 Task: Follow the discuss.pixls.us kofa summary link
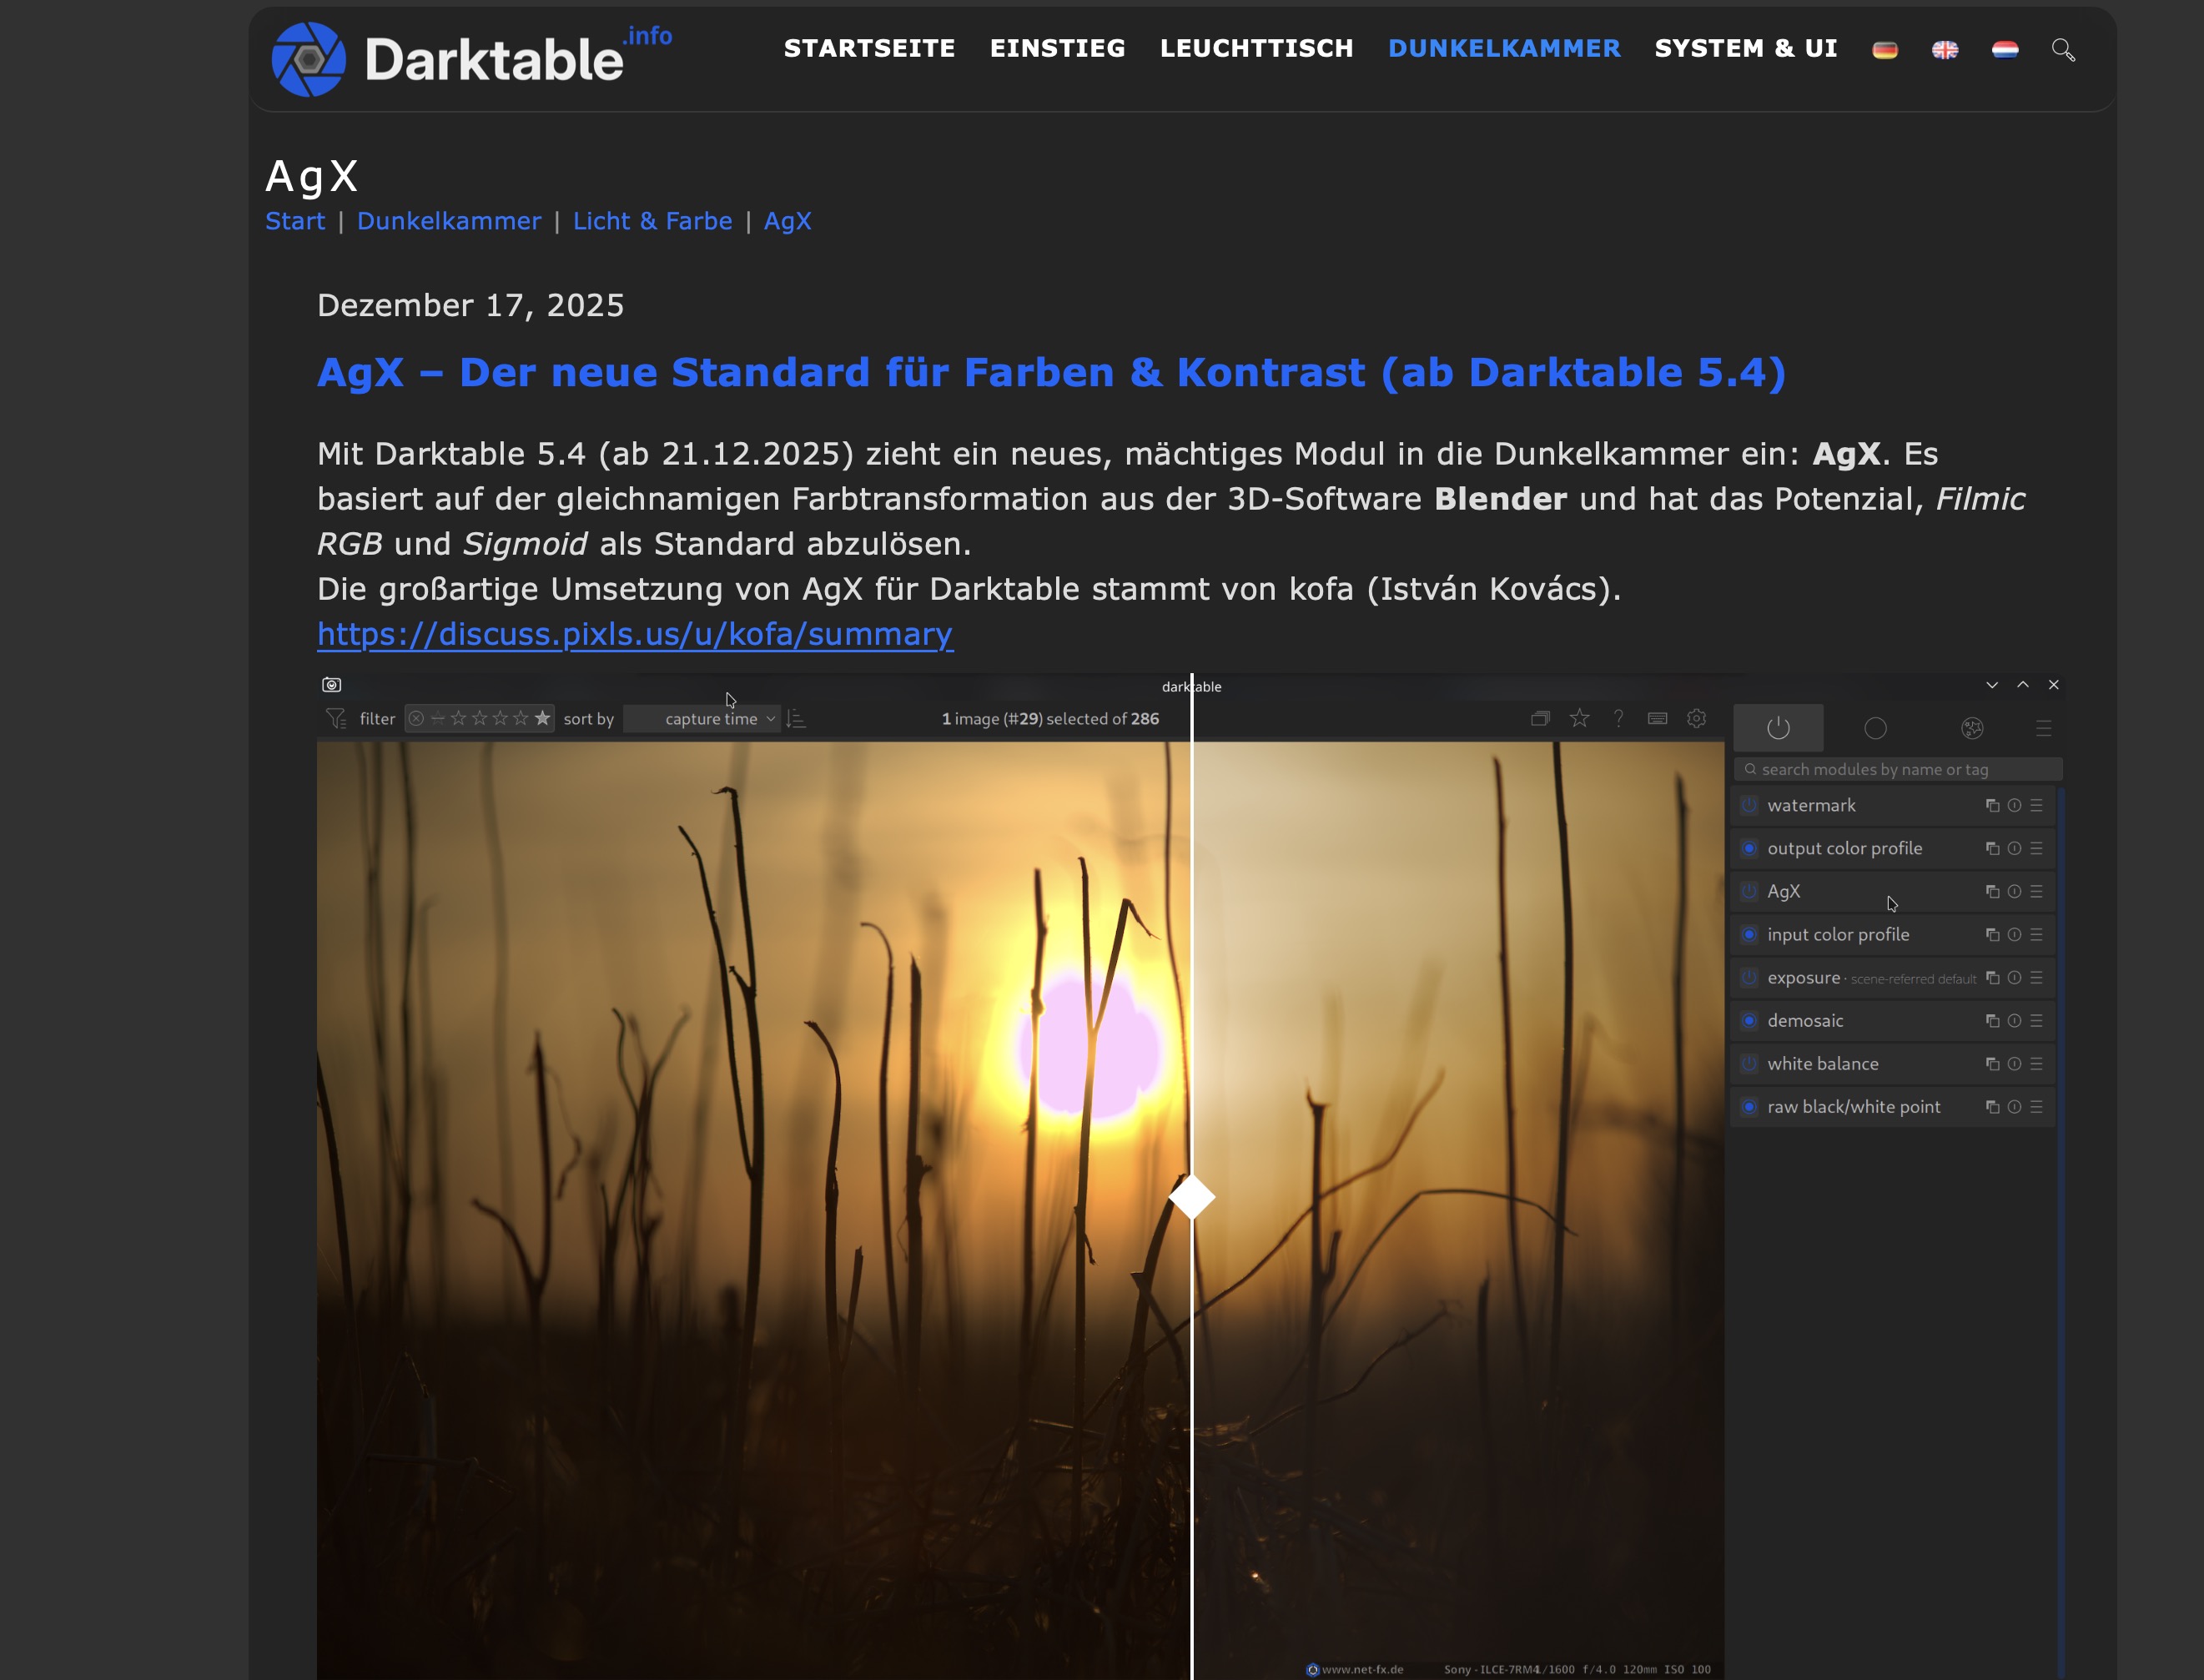(635, 634)
